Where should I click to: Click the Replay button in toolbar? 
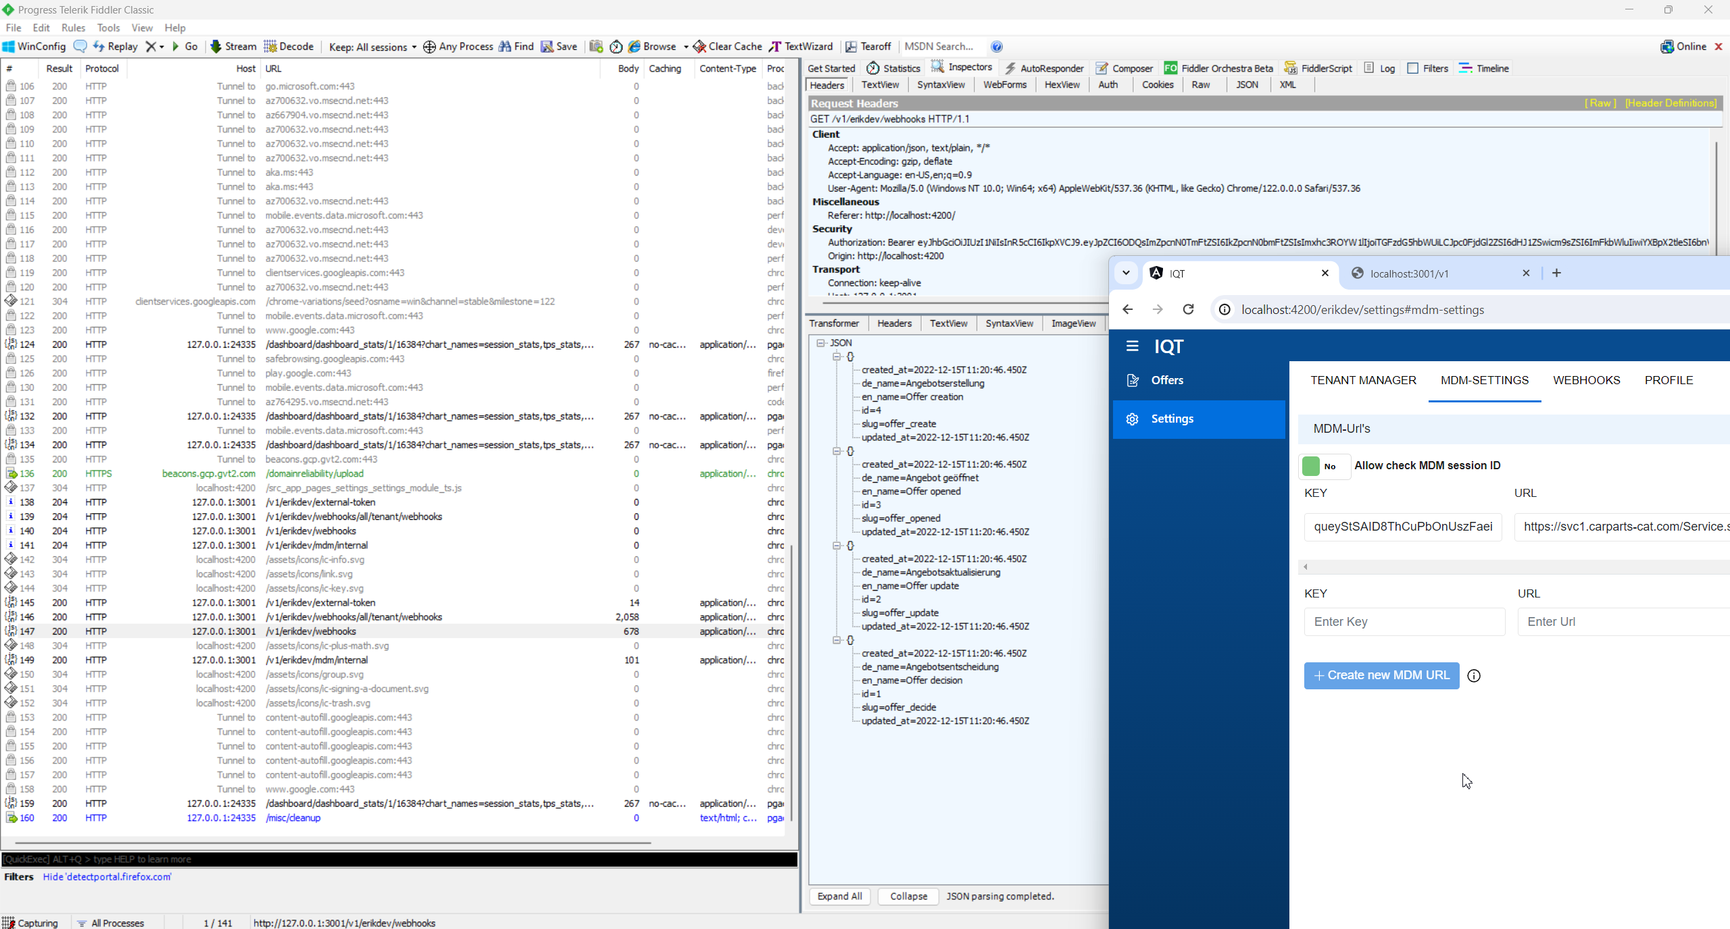[x=116, y=47]
